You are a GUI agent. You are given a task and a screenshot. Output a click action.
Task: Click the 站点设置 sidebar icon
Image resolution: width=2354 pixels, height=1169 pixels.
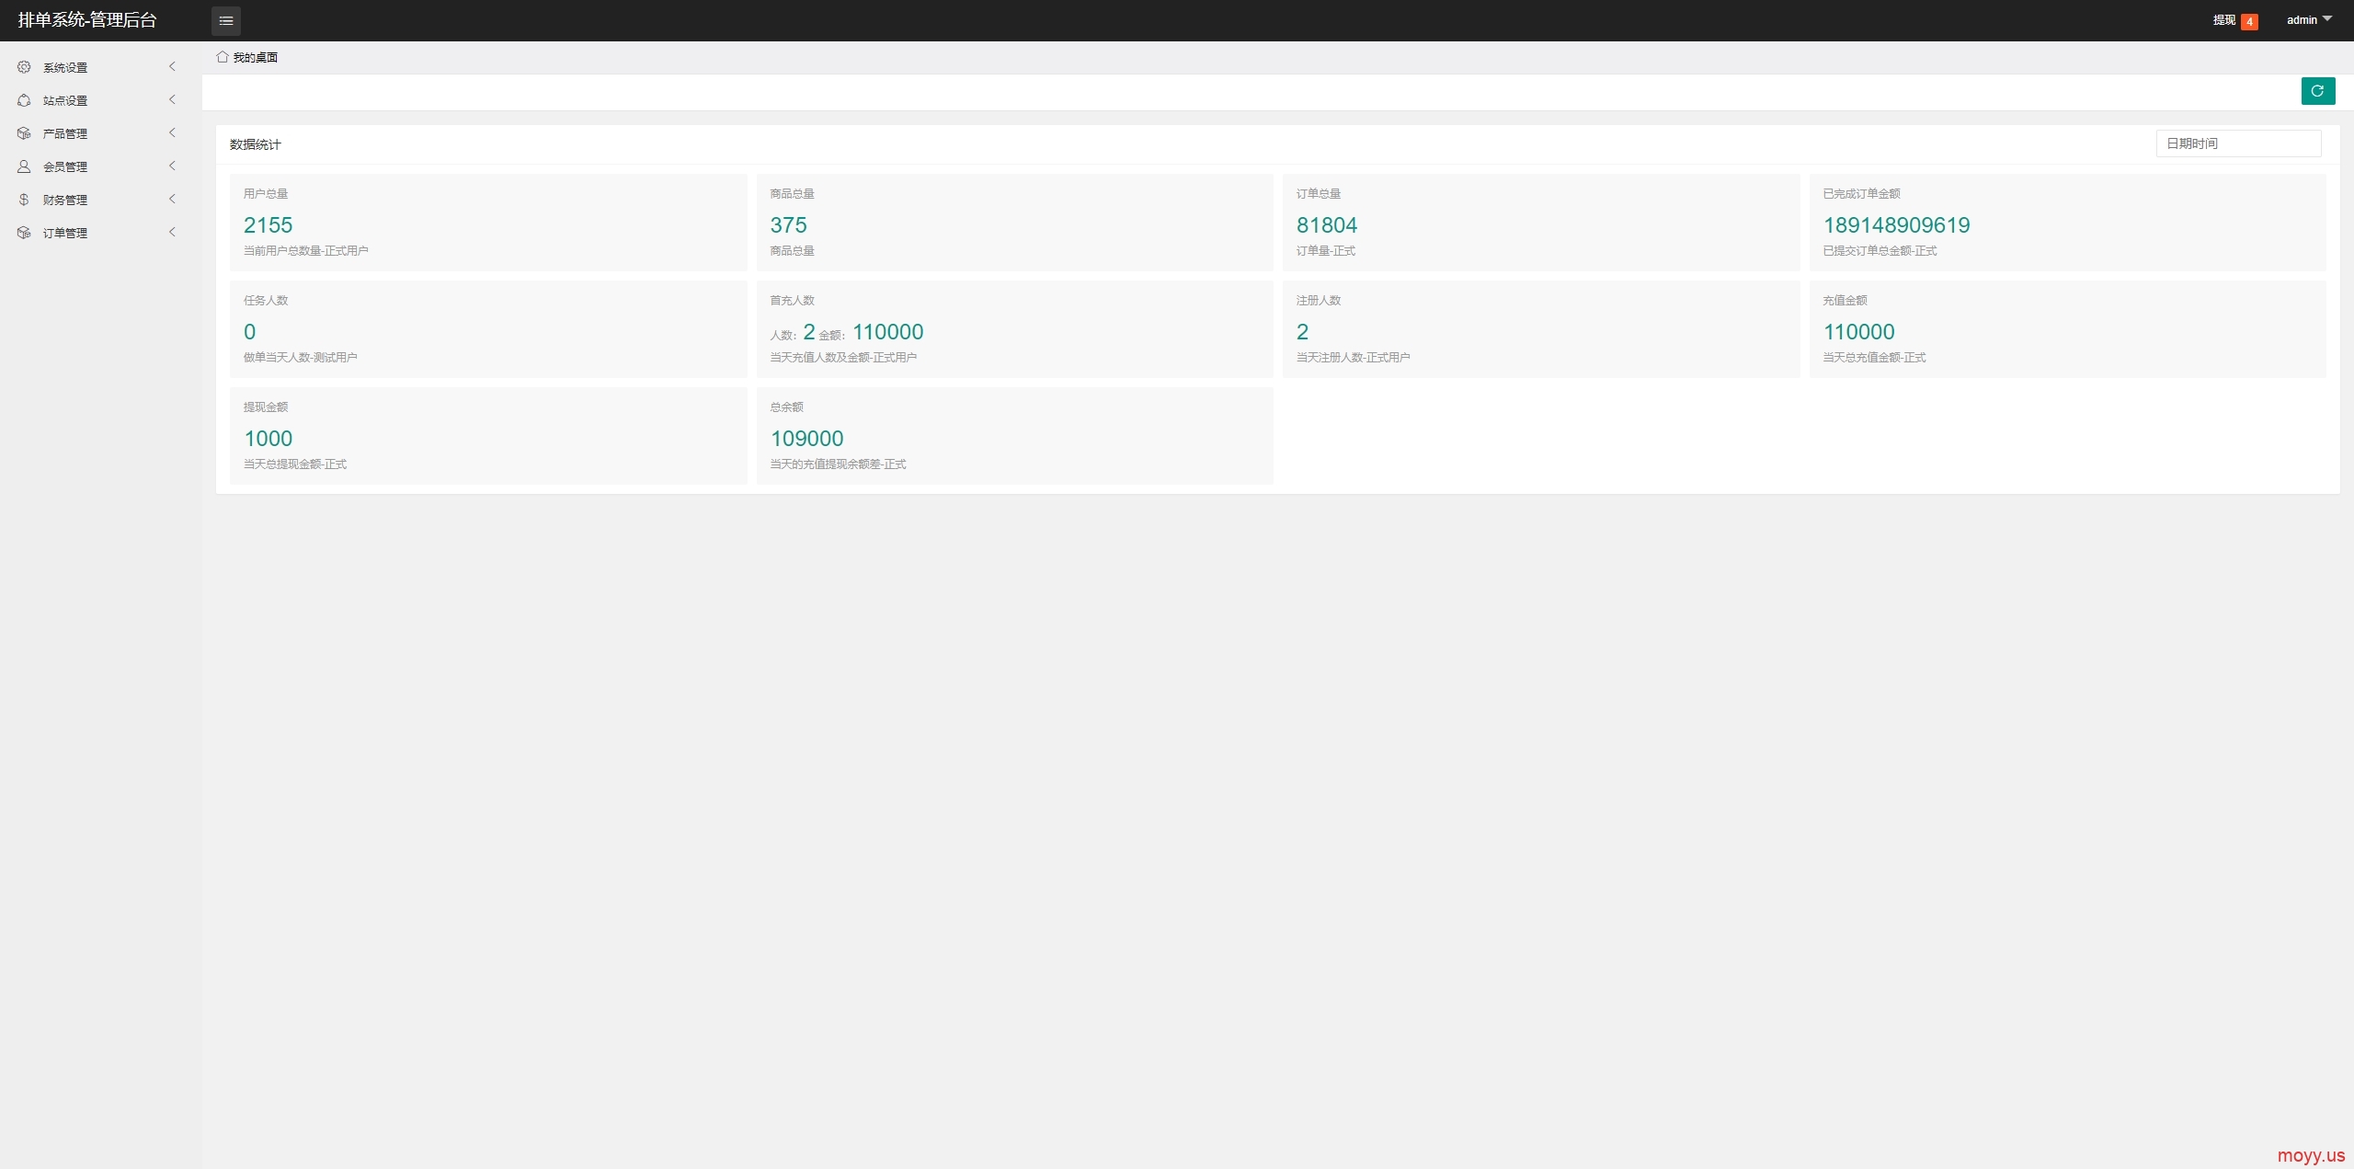[24, 100]
